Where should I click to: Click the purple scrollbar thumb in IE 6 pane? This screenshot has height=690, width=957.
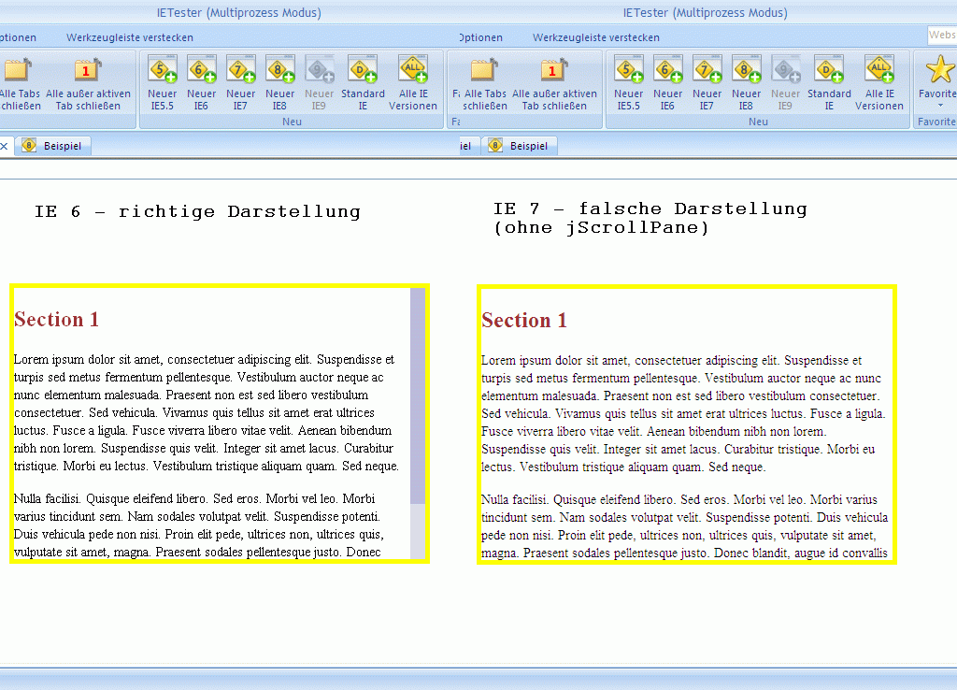click(x=418, y=395)
